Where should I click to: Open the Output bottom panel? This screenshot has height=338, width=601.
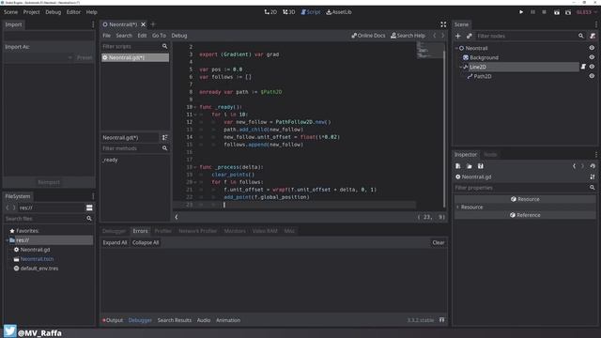click(x=113, y=320)
